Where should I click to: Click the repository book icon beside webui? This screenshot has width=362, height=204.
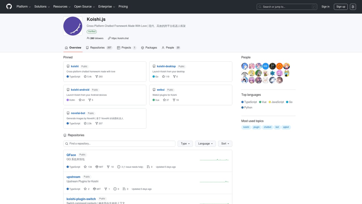coord(154,90)
